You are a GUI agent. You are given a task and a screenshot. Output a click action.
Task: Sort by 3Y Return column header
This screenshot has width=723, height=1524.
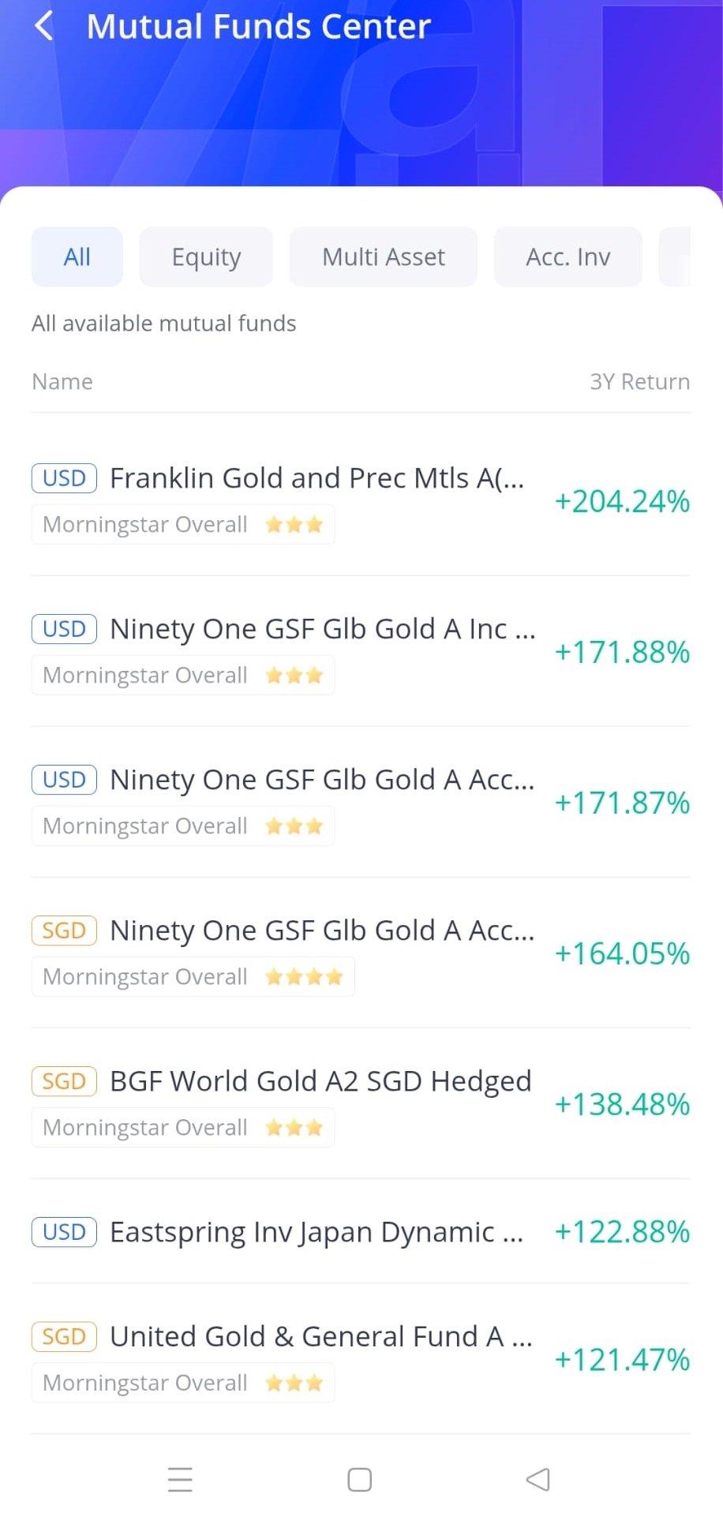tap(640, 382)
